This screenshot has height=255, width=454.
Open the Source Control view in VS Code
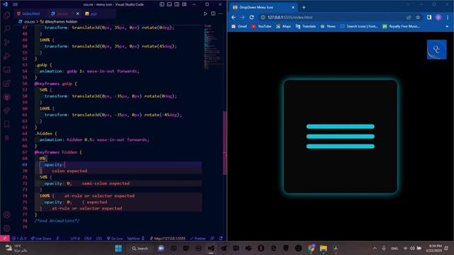[6, 42]
